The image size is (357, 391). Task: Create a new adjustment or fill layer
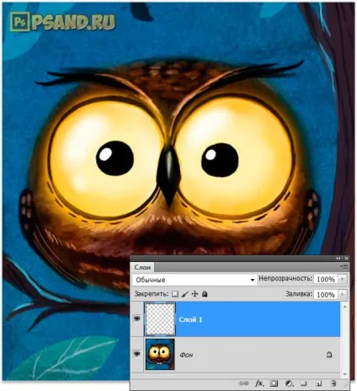(289, 383)
